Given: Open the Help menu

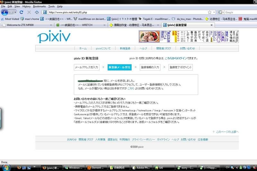Looking at the screenshot, I should tap(60, 6).
